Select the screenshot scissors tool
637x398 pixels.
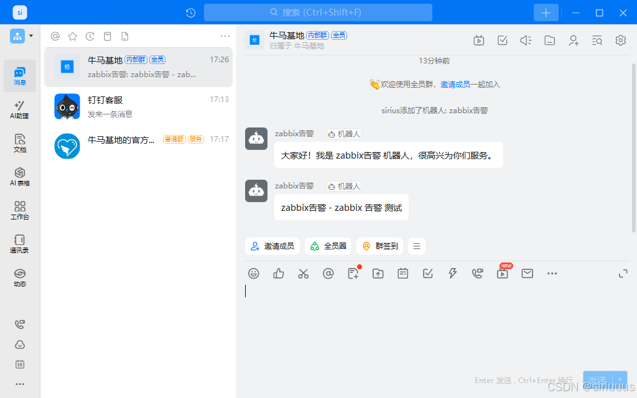304,274
